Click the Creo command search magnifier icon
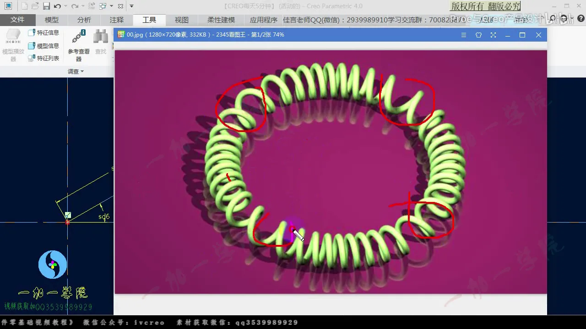586x329 pixels. 553,19
